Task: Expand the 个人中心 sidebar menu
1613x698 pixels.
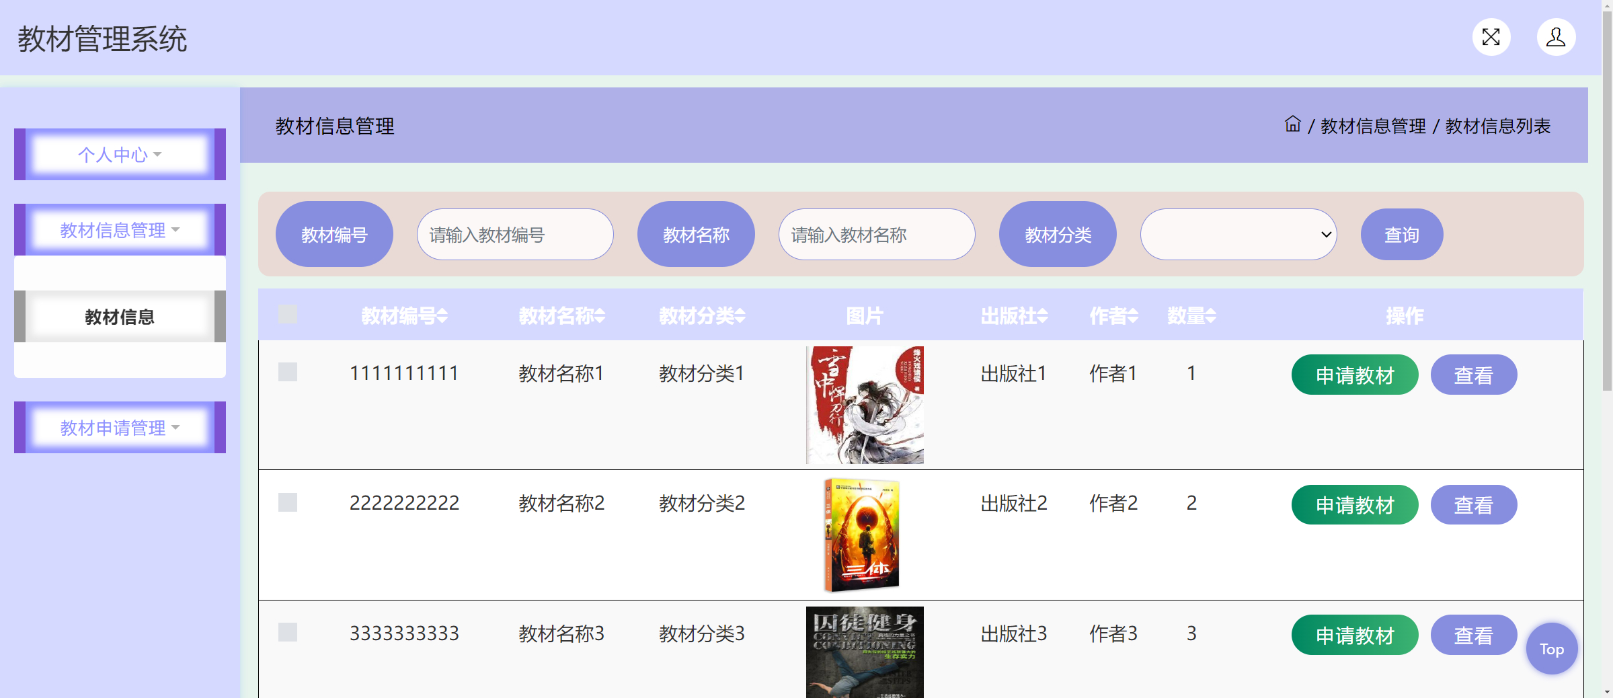Action: [x=119, y=154]
